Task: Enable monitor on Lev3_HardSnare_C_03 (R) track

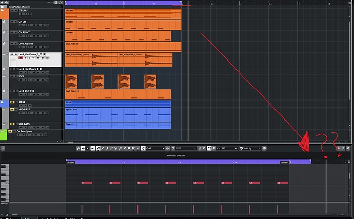Action: tap(25, 58)
